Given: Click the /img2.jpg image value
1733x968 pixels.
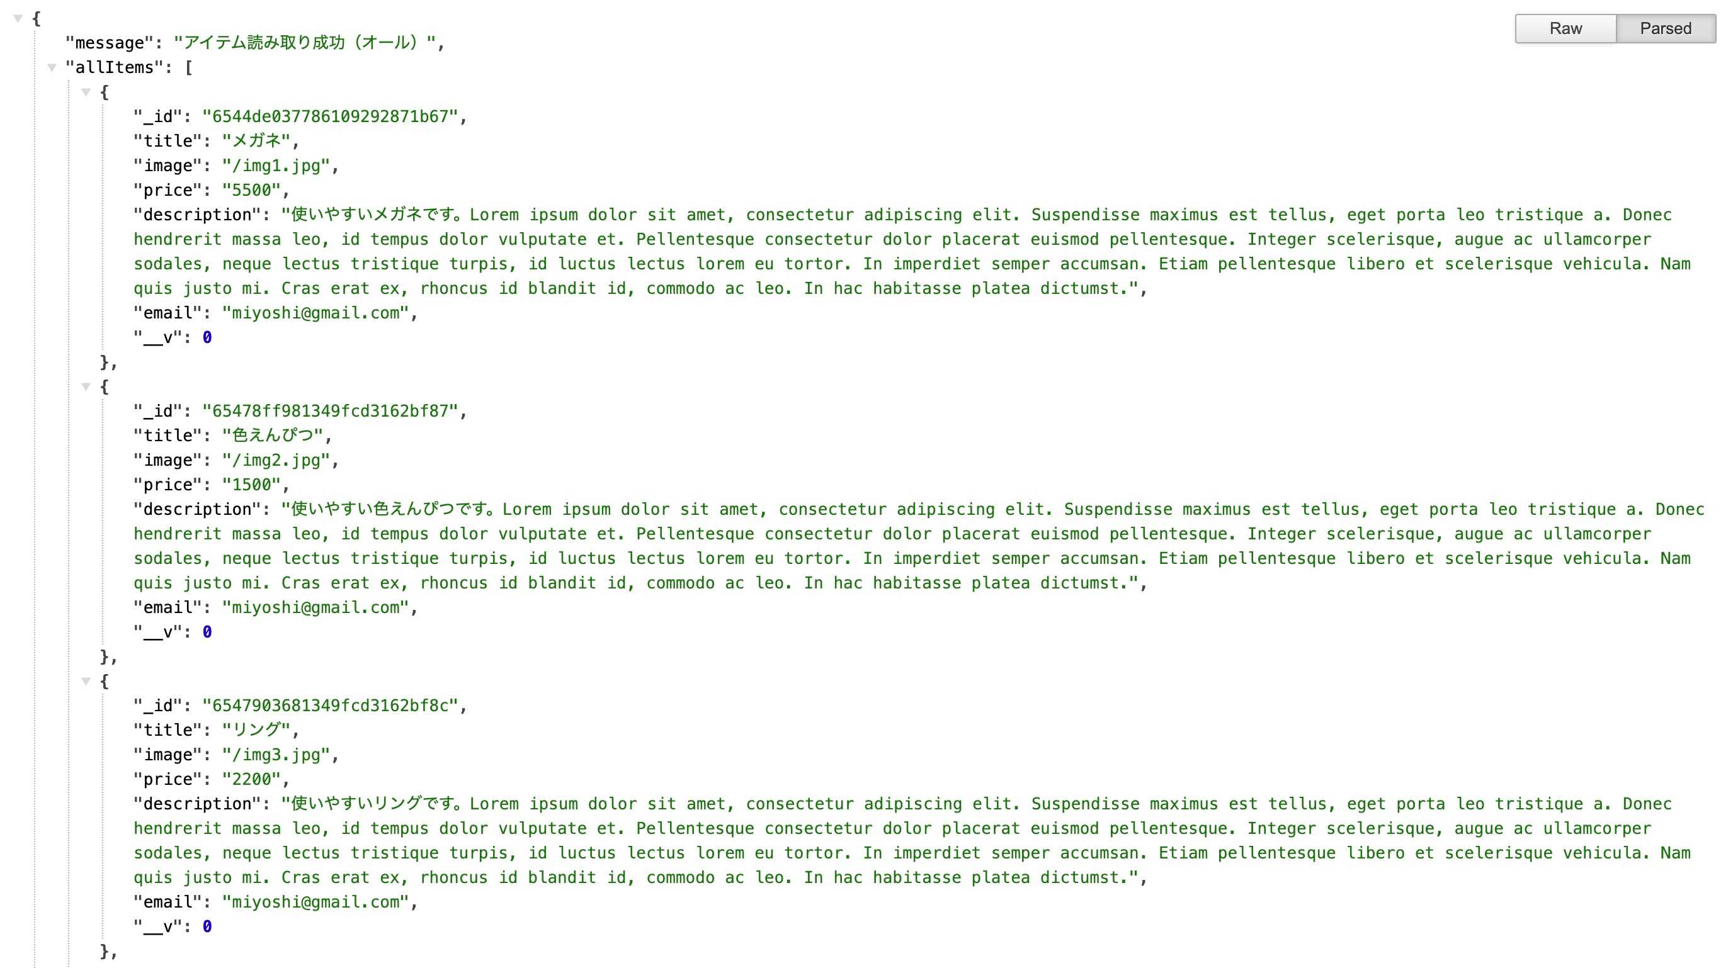Looking at the screenshot, I should pyautogui.click(x=276, y=460).
